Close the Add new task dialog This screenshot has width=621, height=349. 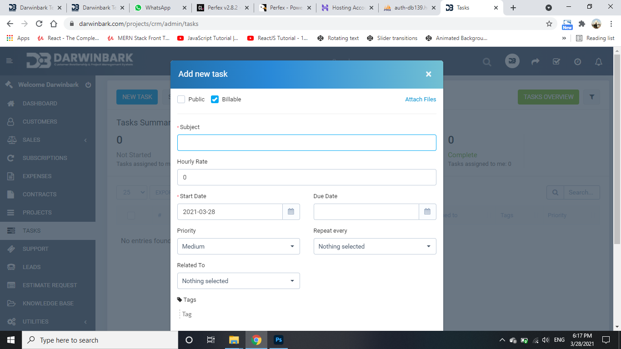tap(428, 74)
